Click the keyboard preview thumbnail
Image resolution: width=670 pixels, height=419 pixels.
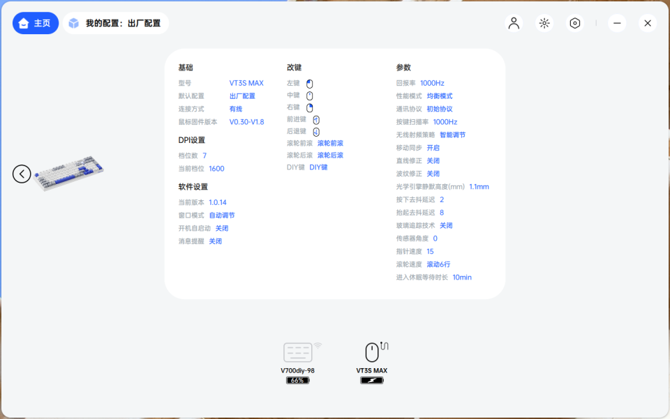point(70,174)
